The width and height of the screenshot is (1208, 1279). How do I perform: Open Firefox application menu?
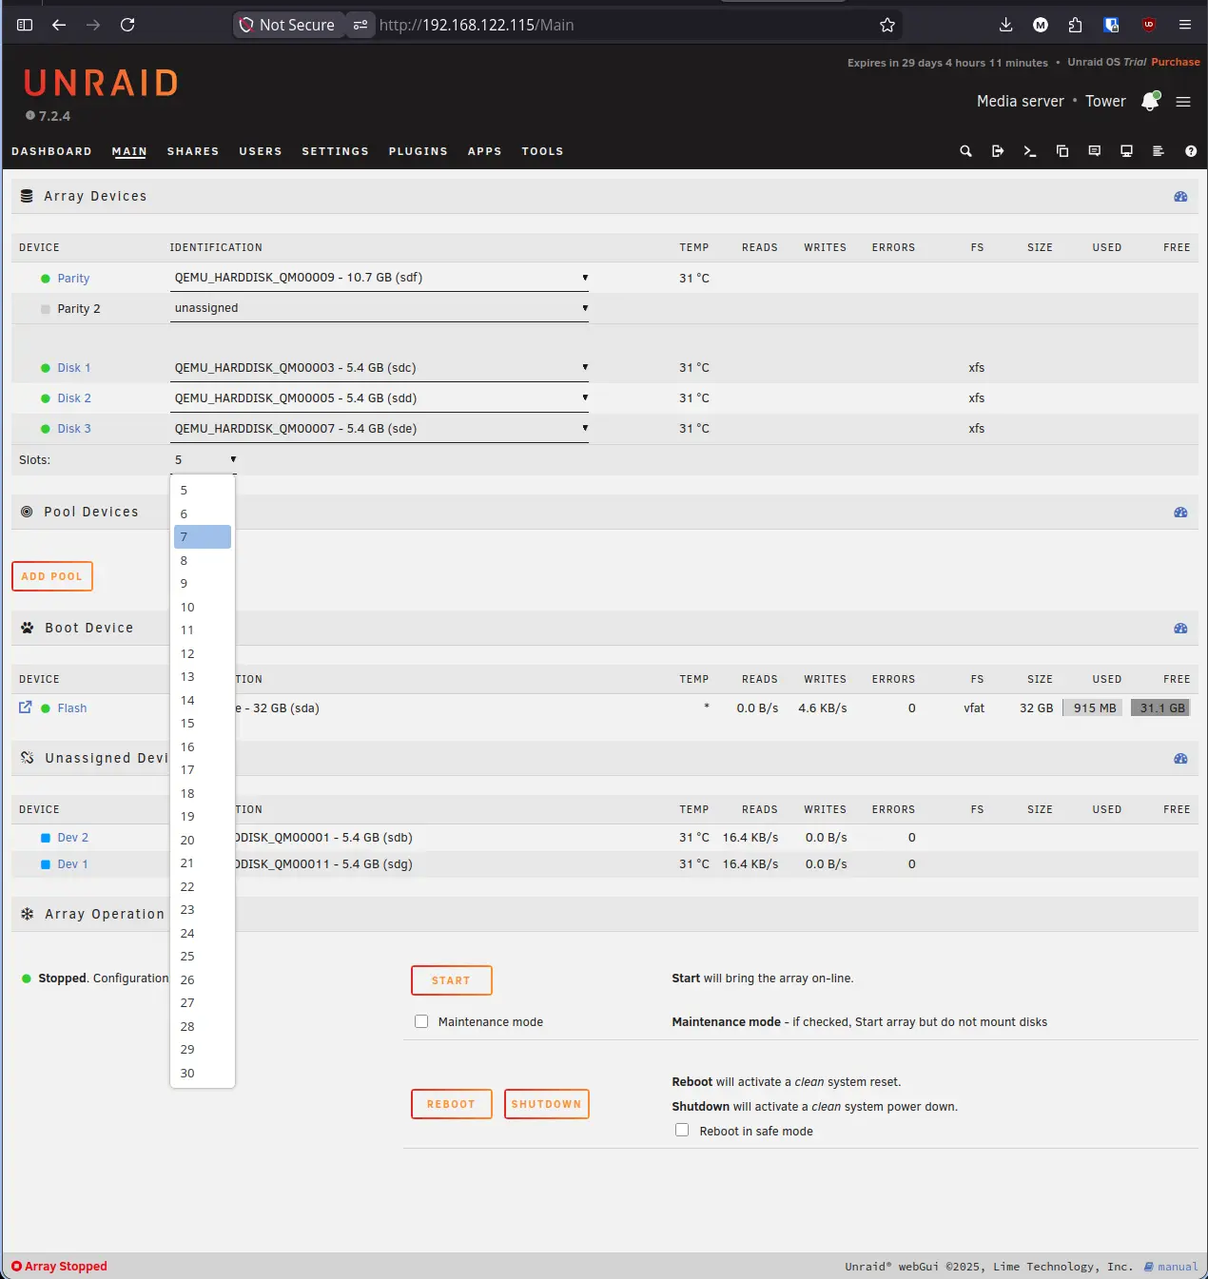[x=1185, y=25]
